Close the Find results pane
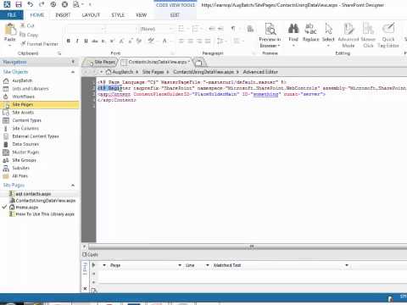The image size is (407, 305). tap(85, 288)
